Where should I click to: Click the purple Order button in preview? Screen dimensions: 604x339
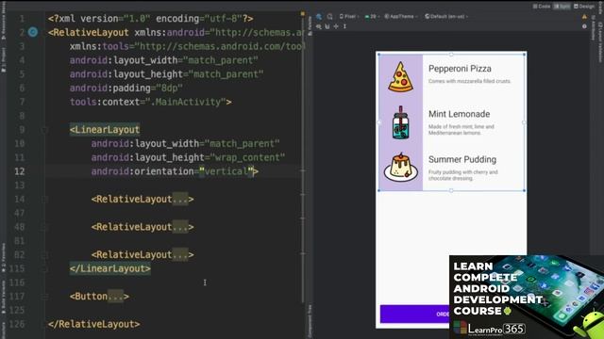[415, 314]
